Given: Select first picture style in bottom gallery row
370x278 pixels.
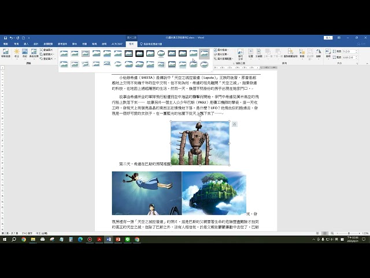Looking at the screenshot, I should (64, 64).
